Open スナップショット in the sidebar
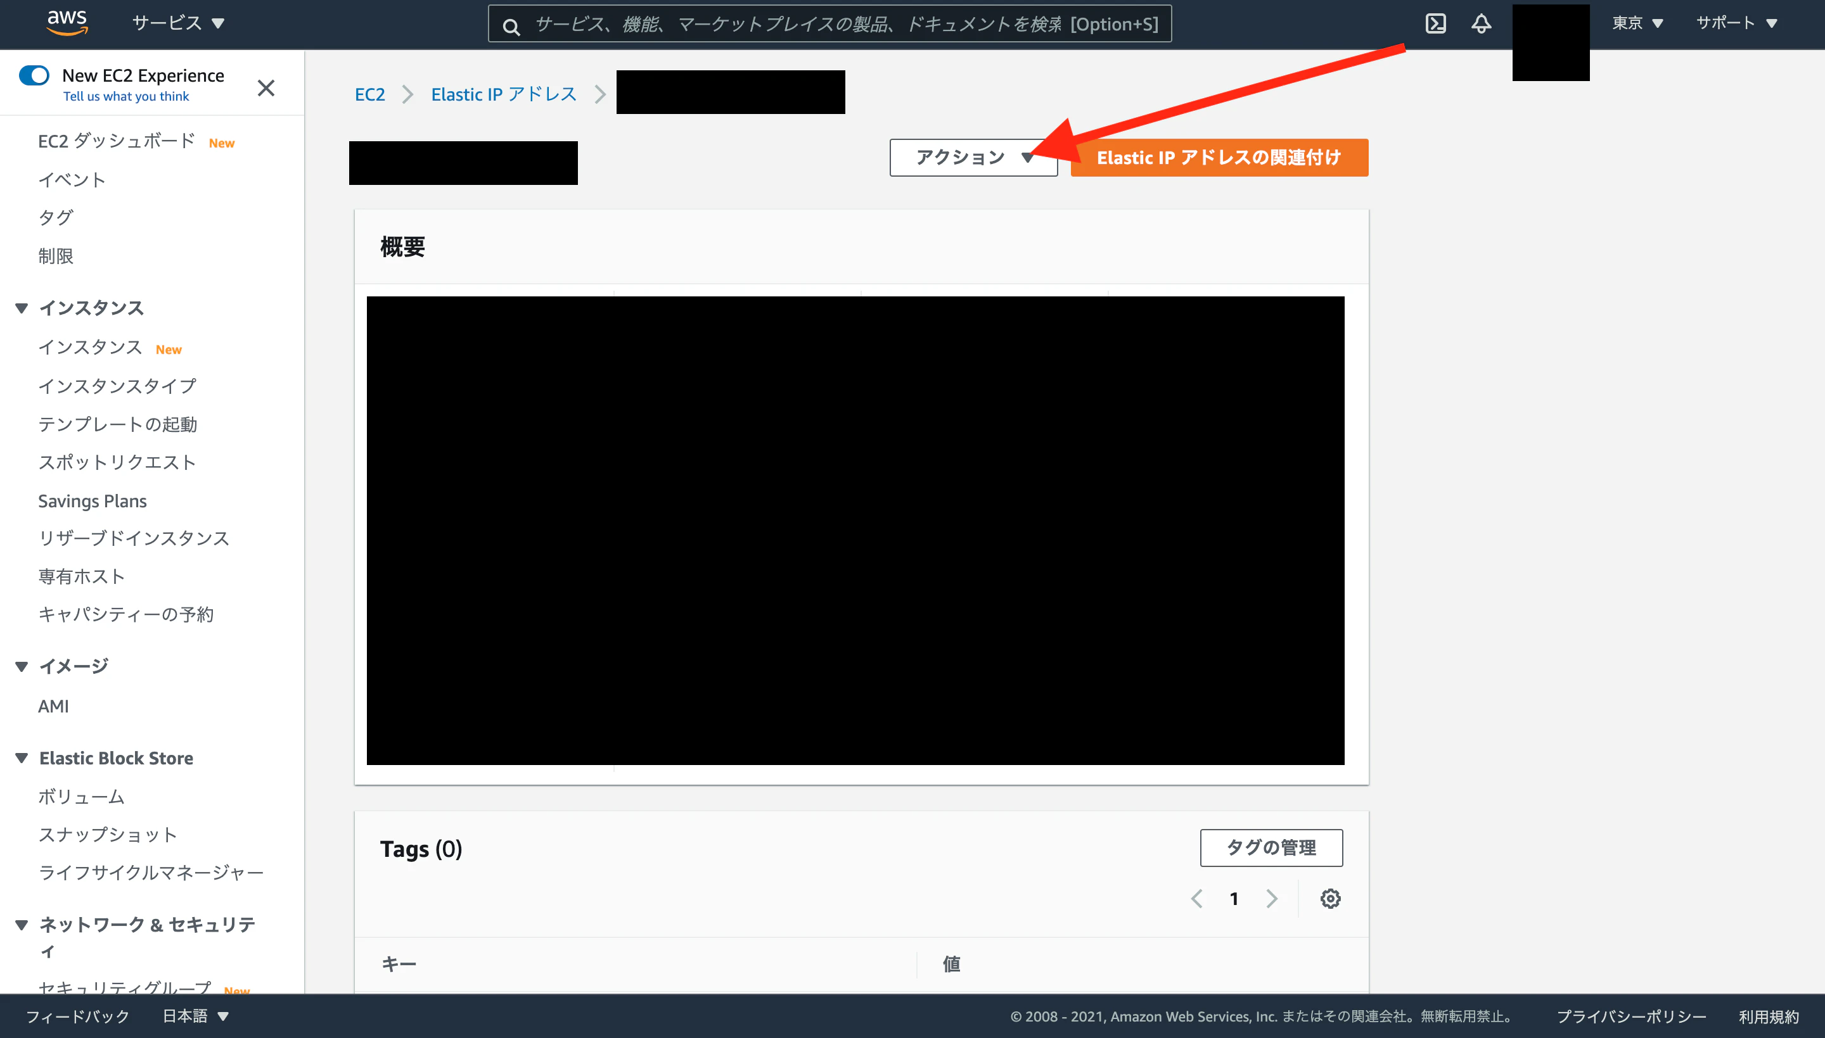This screenshot has height=1038, width=1825. coord(108,834)
